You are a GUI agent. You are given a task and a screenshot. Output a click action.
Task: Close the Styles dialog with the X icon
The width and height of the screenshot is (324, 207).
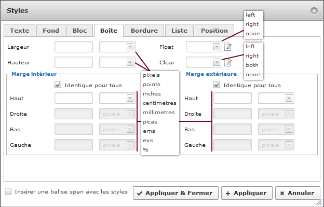click(x=314, y=11)
